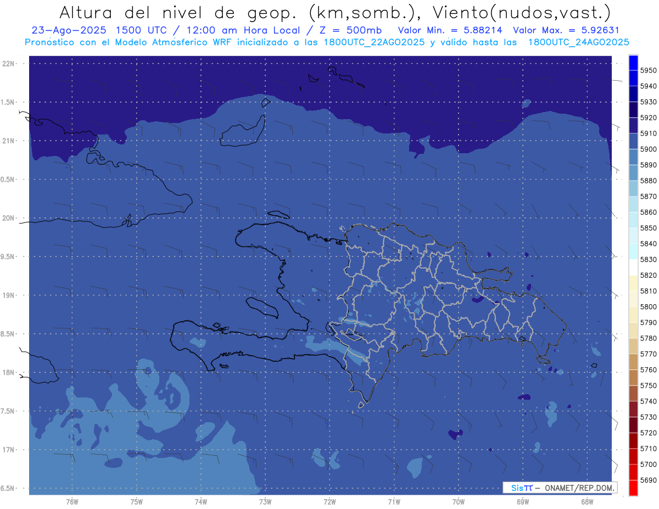The height and width of the screenshot is (509, 659).
Task: Pick the color swatch between 5760 and 5770
Action: (x=633, y=362)
